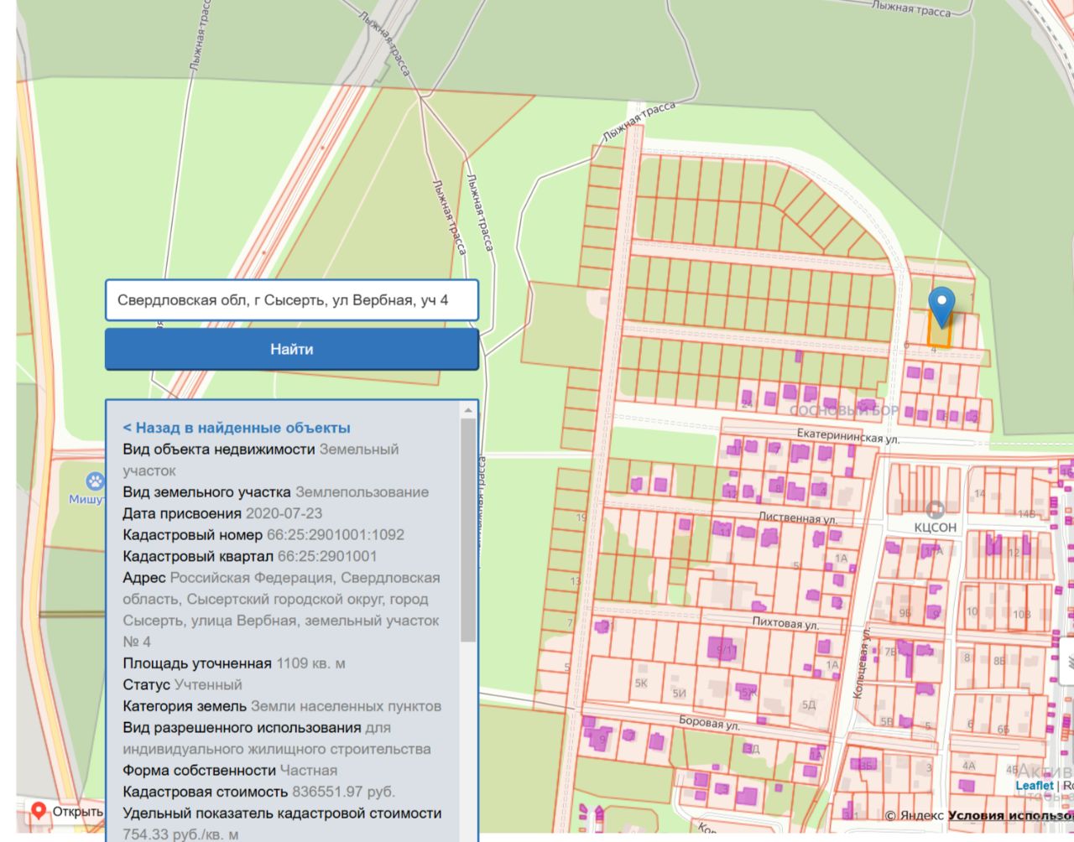Click the cadastral quarter value 66:25:2901001
Screen dimensions: 1074x842
point(327,556)
